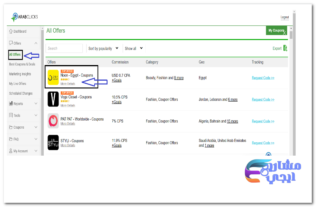Open the Sort by popularity dropdown

(103, 48)
